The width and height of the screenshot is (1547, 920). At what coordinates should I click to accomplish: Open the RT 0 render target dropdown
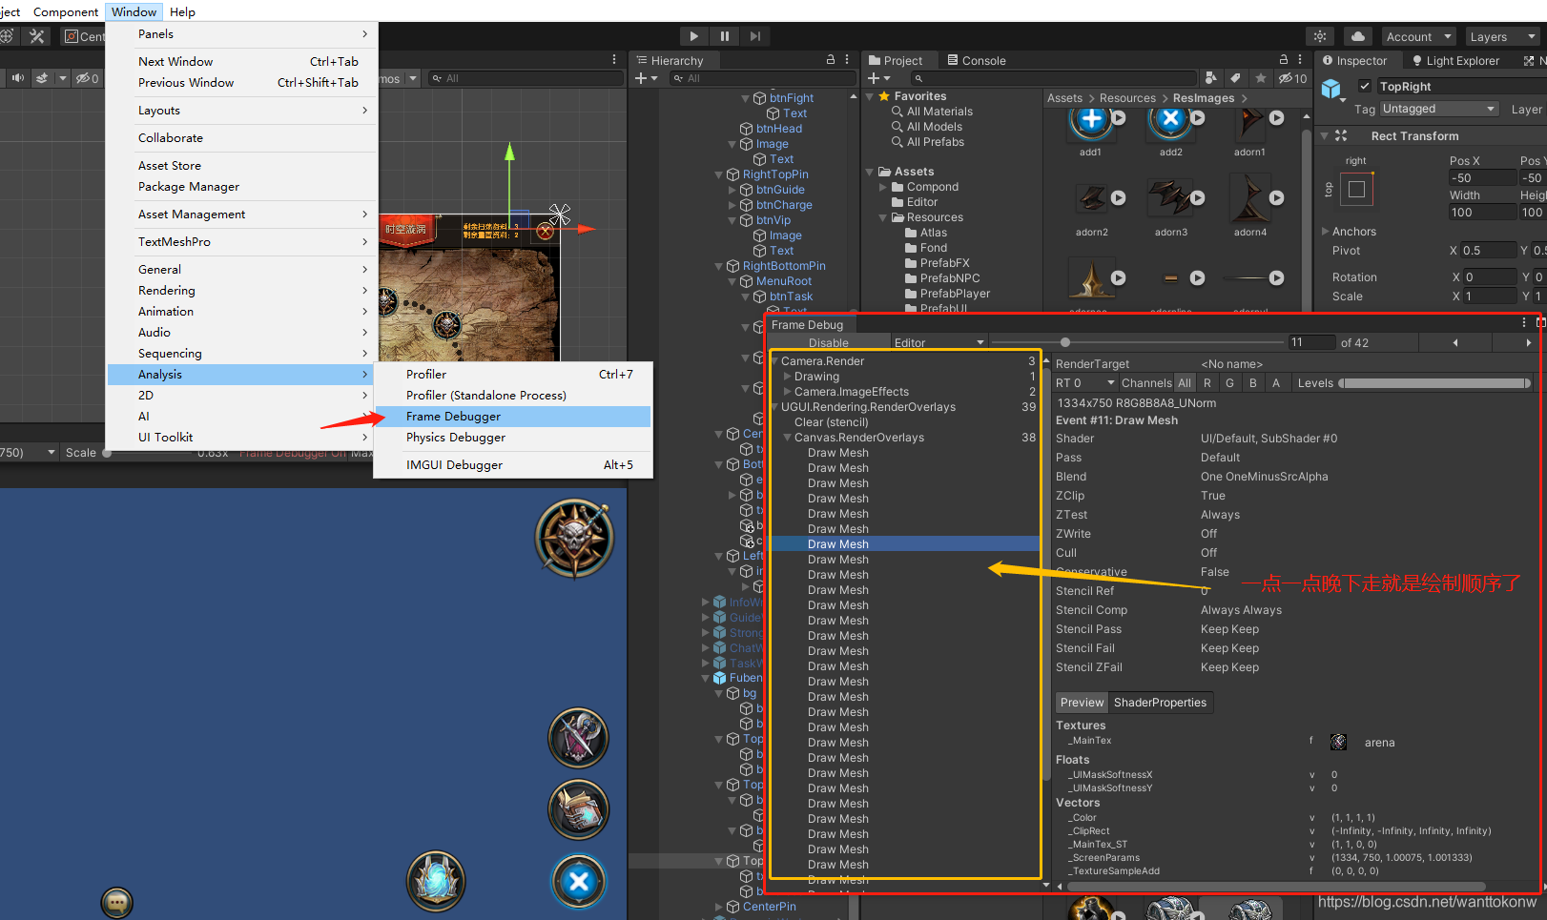tap(1084, 383)
